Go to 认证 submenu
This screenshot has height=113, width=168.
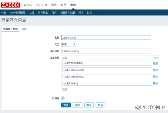click(32, 12)
